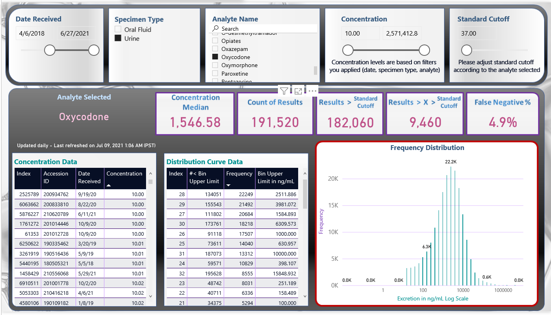This screenshot has width=551, height=315.
Task: Click the Concentration Data scroll down arrow
Action: tap(150, 296)
